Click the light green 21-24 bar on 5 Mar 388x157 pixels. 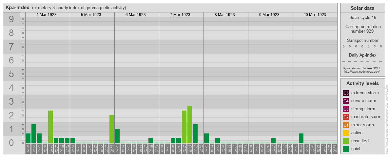pos(112,129)
